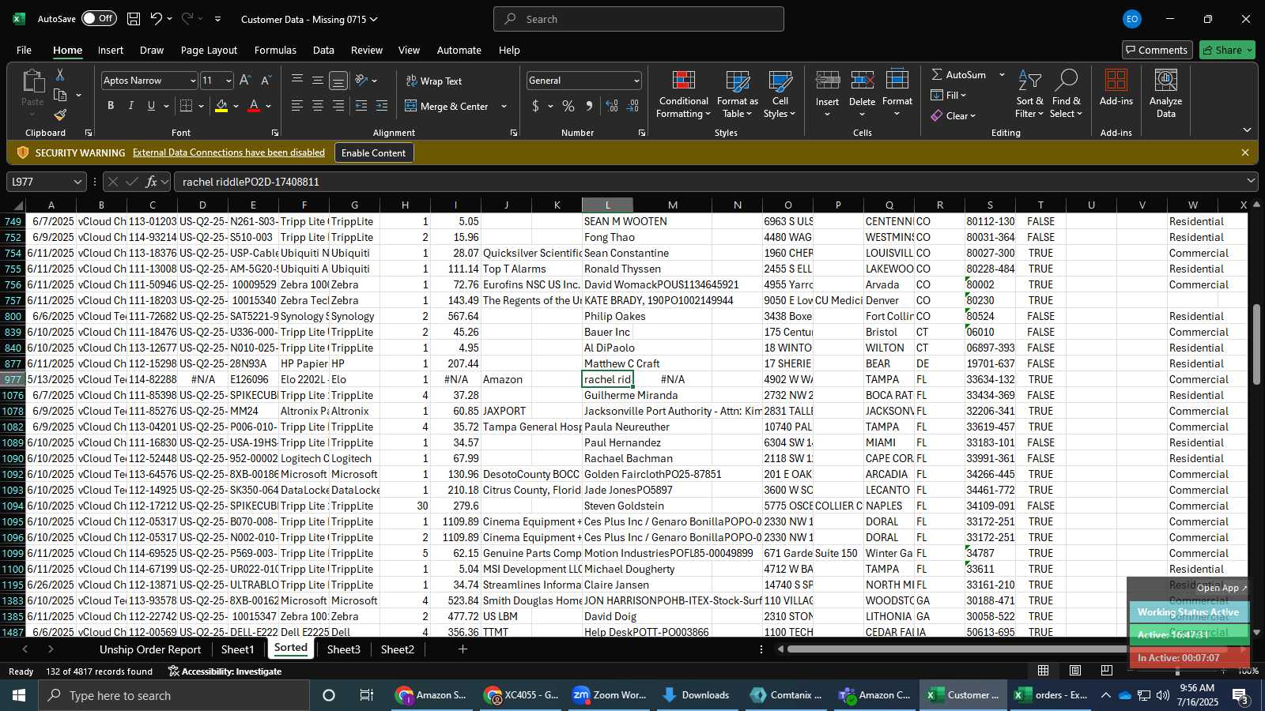Toggle Italic formatting

click(x=130, y=106)
